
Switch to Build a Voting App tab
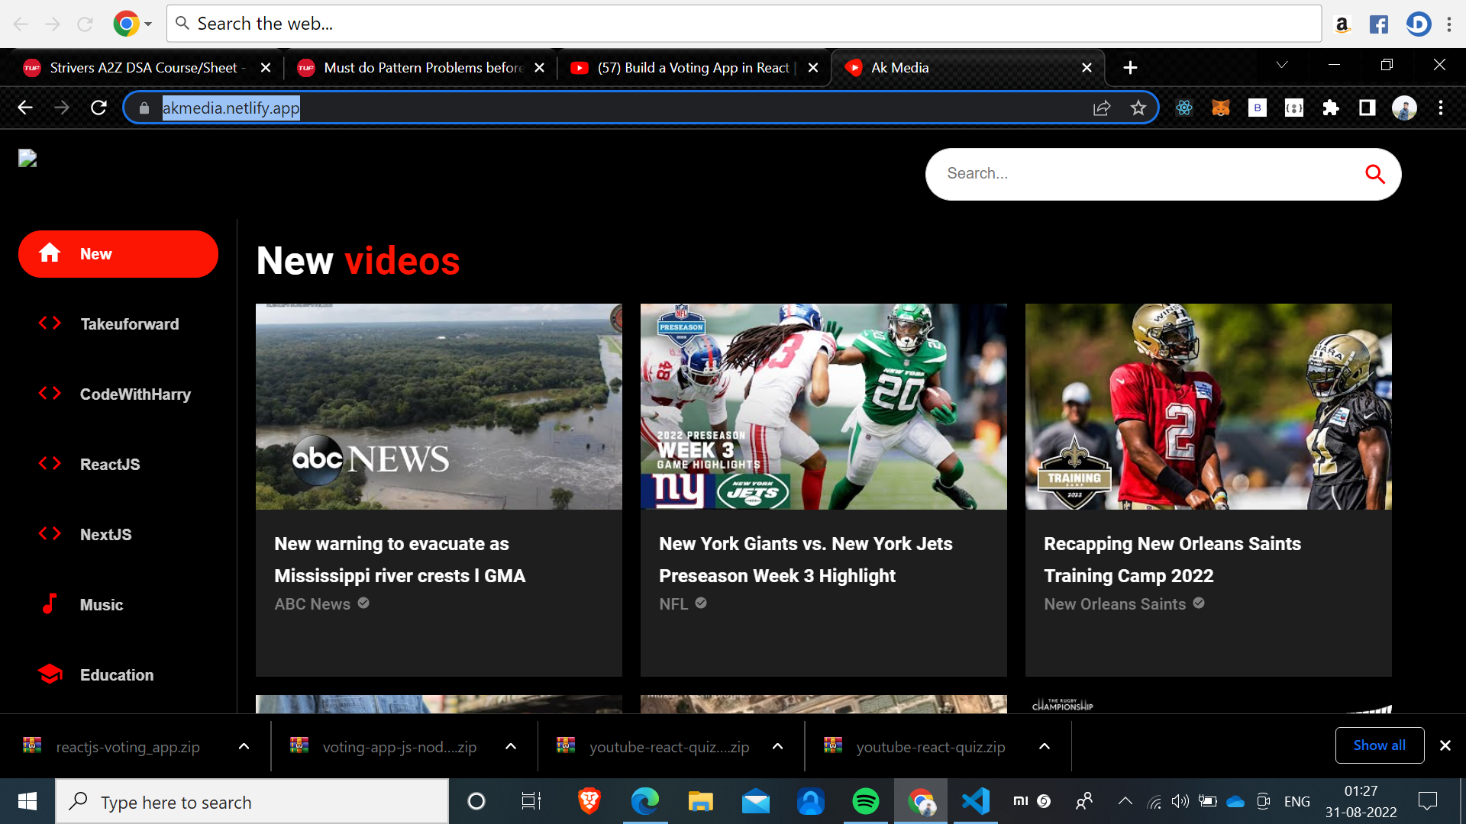click(x=693, y=68)
